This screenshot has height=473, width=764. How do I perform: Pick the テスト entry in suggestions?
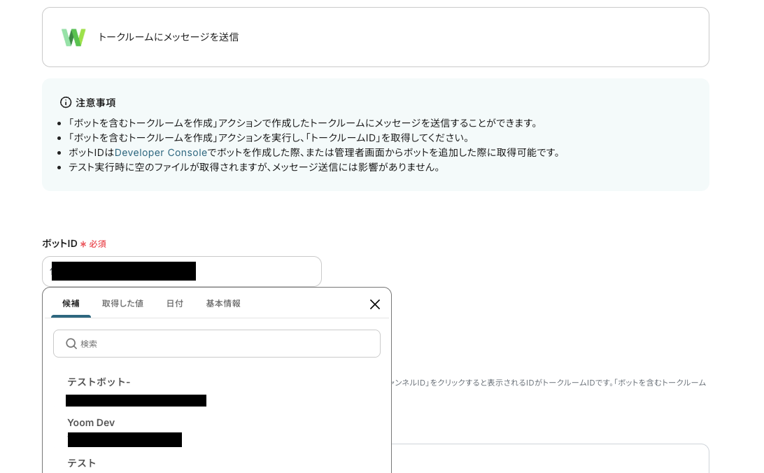82,463
